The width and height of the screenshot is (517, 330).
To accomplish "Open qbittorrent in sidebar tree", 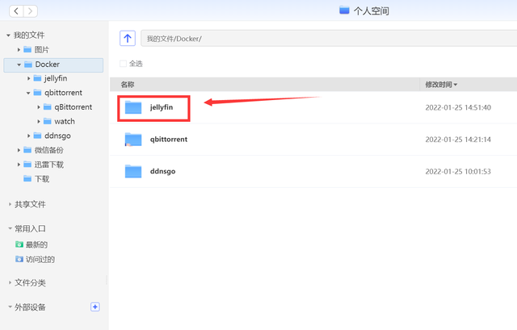I will (58, 93).
